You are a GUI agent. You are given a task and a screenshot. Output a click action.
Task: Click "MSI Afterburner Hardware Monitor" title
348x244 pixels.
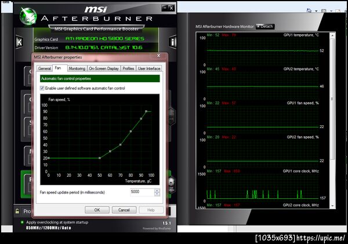click(x=224, y=27)
